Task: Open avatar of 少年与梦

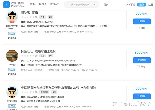Action: 12,56
